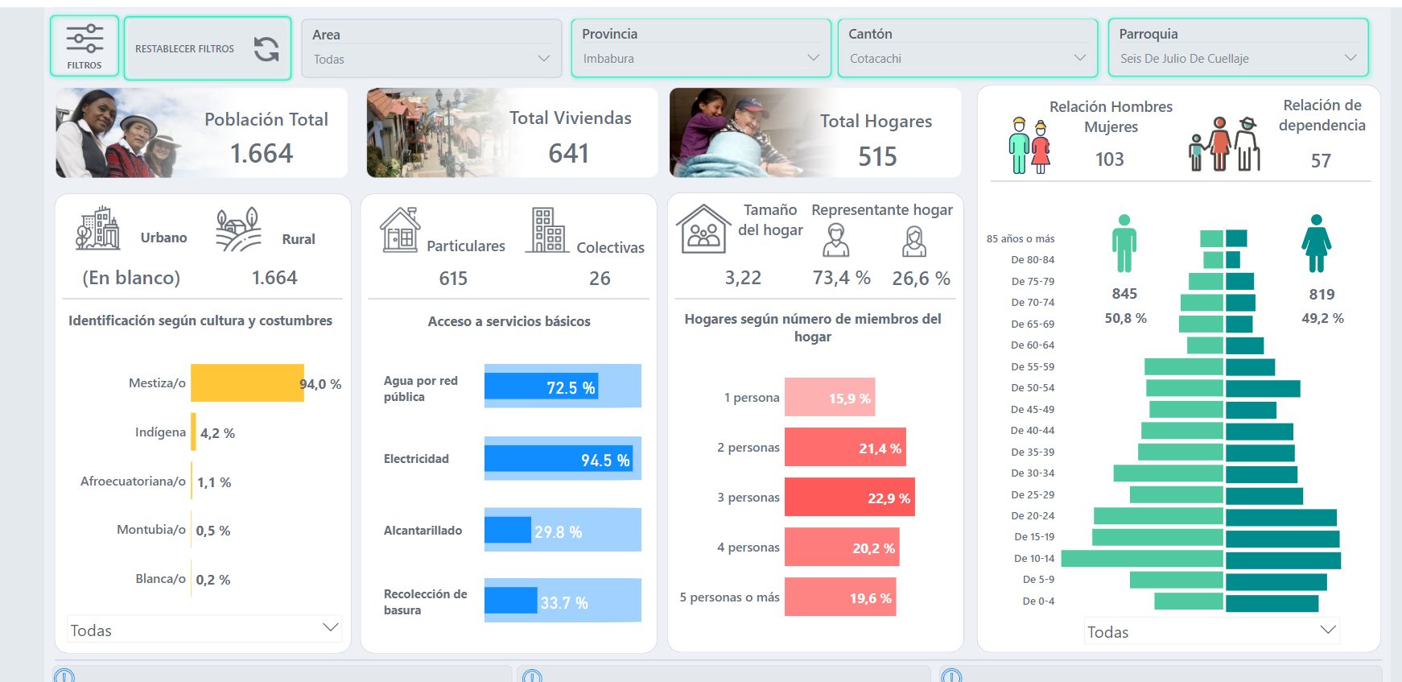Expand the Parroquia dropdown
Image resolution: width=1402 pixels, height=682 pixels.
tap(1238, 58)
